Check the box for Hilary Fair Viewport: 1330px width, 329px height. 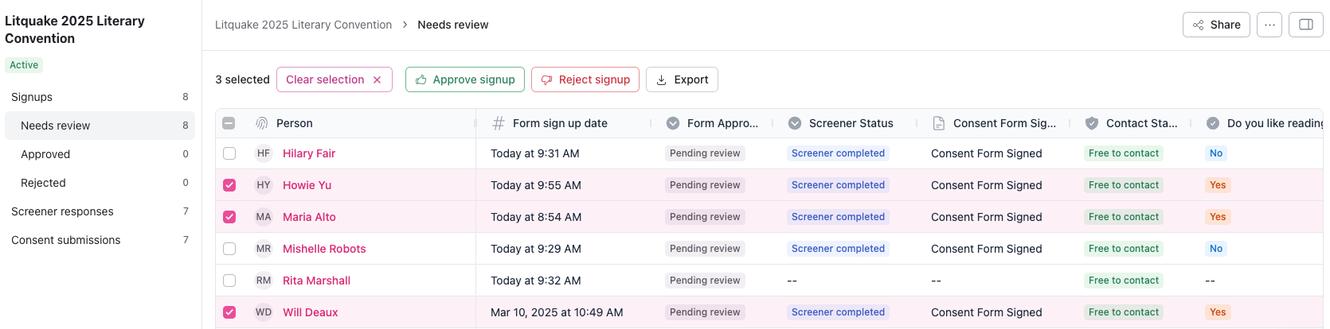coord(229,153)
